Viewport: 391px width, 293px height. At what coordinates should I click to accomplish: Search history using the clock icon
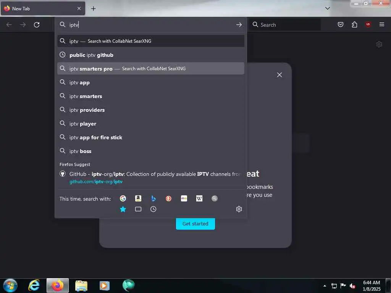(x=153, y=209)
